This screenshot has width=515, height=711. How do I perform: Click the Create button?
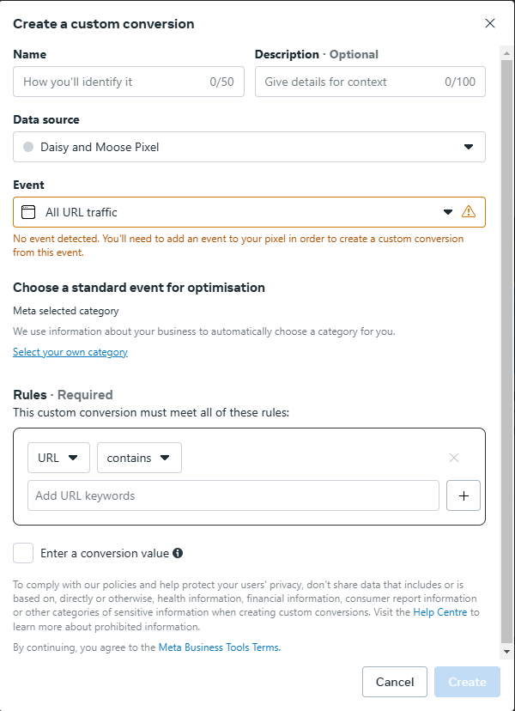(467, 682)
